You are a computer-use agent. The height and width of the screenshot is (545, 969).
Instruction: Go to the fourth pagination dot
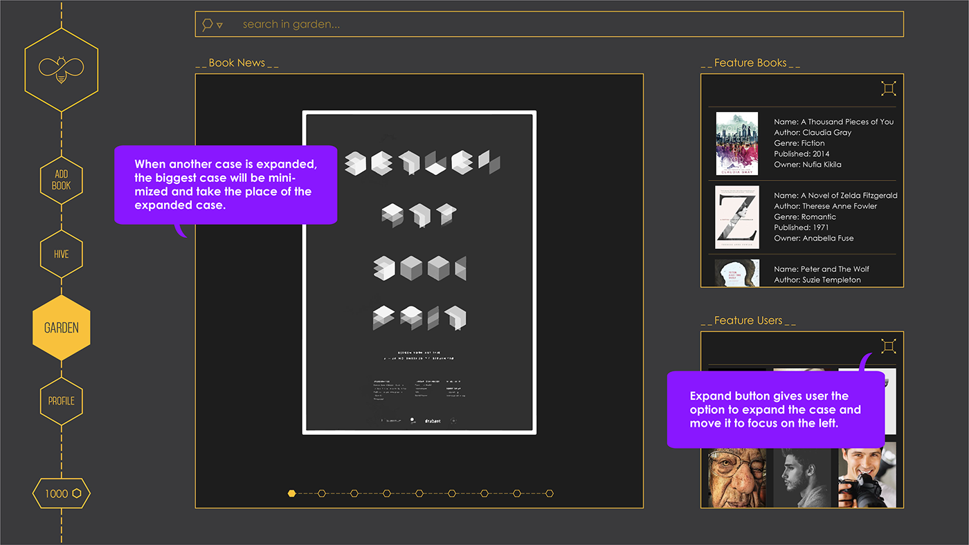(x=387, y=493)
